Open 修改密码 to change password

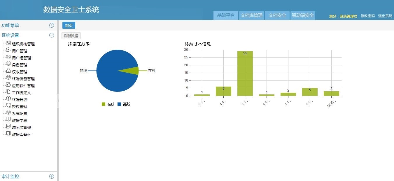click(x=368, y=16)
